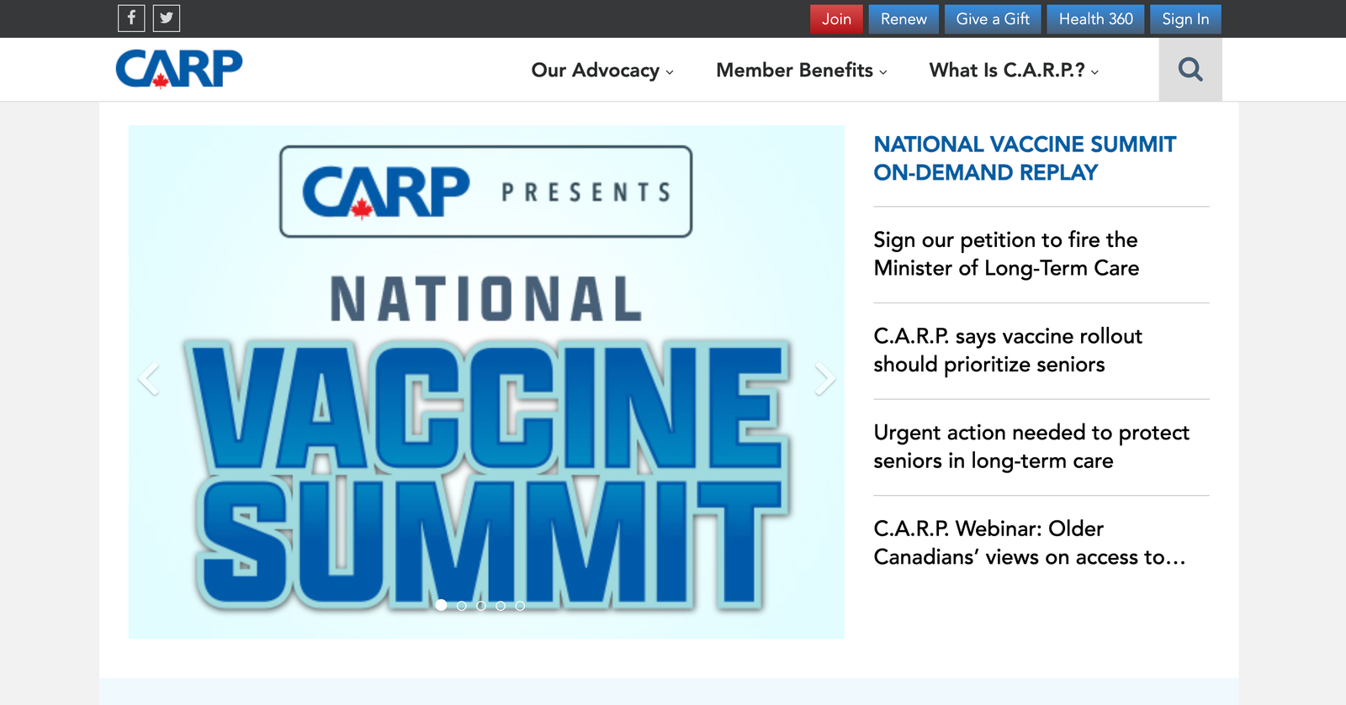Click the National Vaccine Summit banner image
The width and height of the screenshot is (1346, 705).
pos(486,420)
